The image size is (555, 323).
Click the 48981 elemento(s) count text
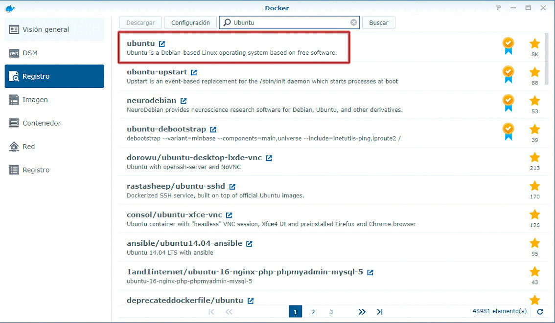pos(499,311)
